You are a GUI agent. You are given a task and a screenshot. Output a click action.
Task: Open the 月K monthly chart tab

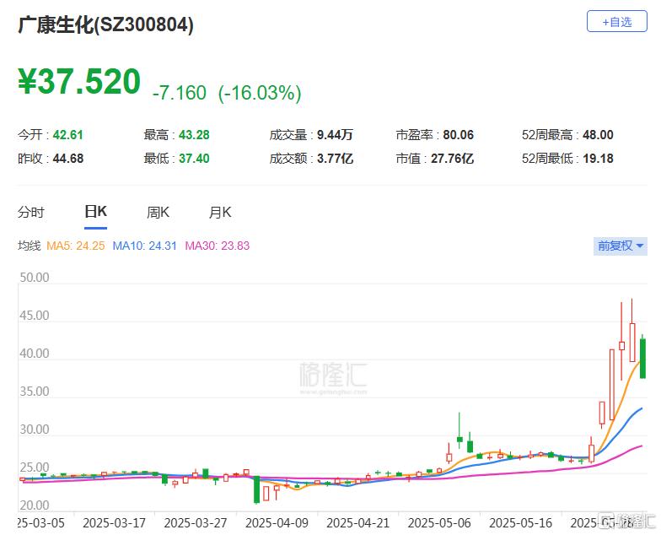(220, 212)
